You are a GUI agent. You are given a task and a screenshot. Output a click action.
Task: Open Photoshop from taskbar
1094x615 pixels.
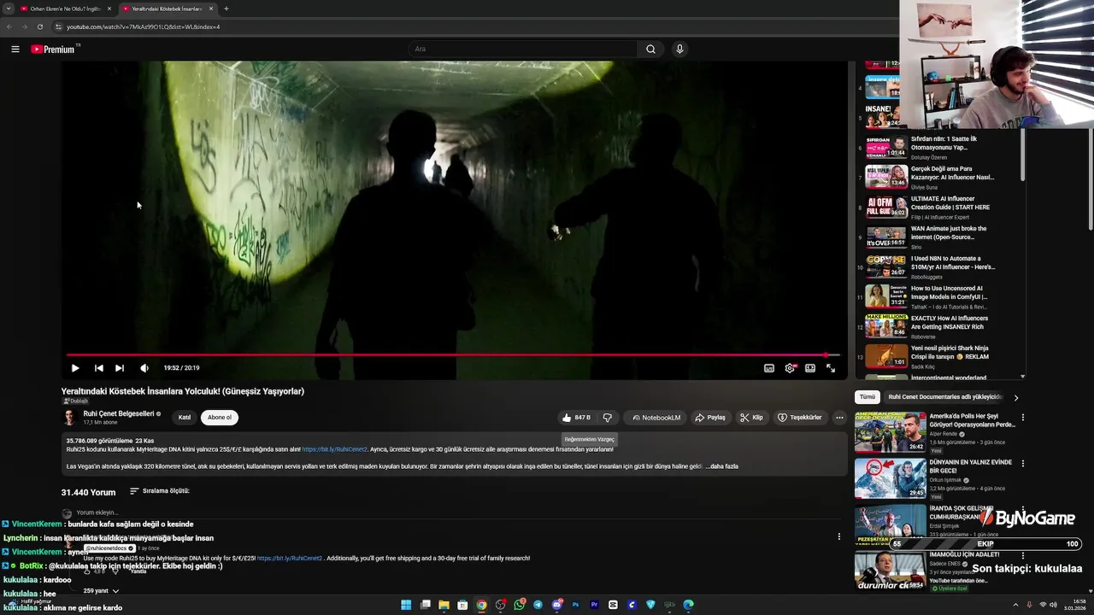click(x=575, y=605)
